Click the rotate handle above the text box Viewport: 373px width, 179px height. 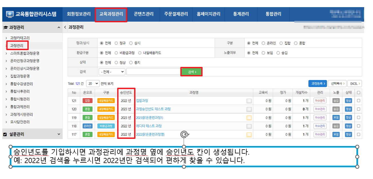click(x=184, y=134)
